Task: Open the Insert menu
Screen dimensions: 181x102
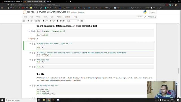Action: pos(45,17)
